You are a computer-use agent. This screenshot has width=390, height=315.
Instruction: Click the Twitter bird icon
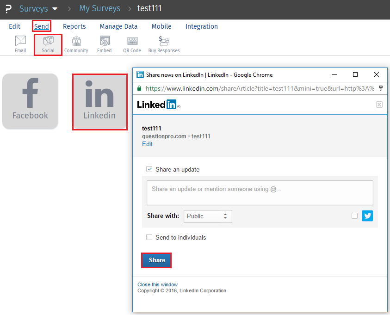point(367,216)
